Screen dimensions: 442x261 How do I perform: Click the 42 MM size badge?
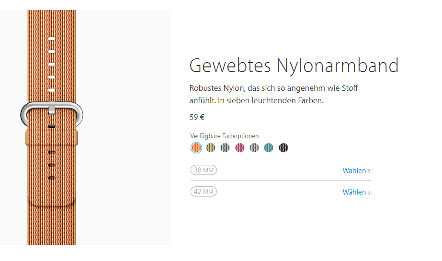(x=204, y=192)
